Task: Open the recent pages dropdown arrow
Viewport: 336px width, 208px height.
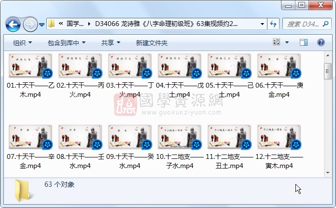Action: point(42,25)
